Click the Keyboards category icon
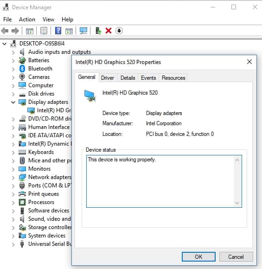This screenshot has height=269, width=262. pos(22,152)
